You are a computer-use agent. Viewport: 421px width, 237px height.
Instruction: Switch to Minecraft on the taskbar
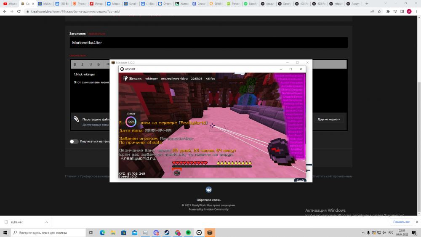210,233
